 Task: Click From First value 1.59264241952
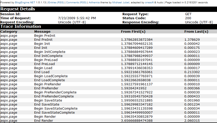pos(134,88)
